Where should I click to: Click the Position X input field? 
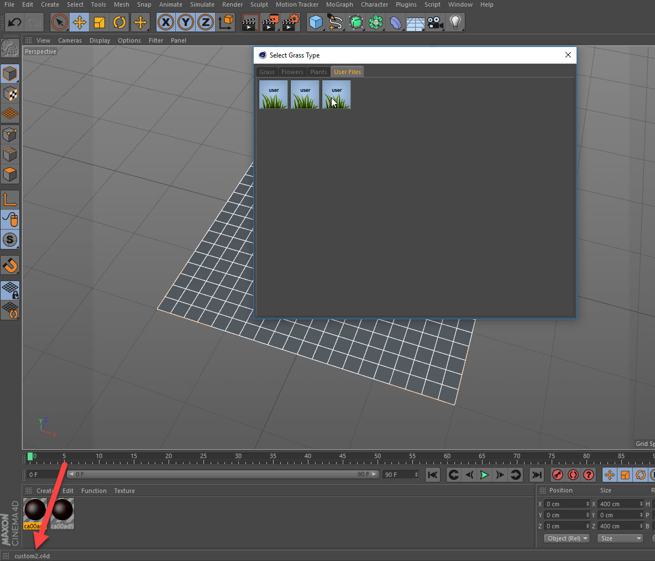(x=567, y=504)
